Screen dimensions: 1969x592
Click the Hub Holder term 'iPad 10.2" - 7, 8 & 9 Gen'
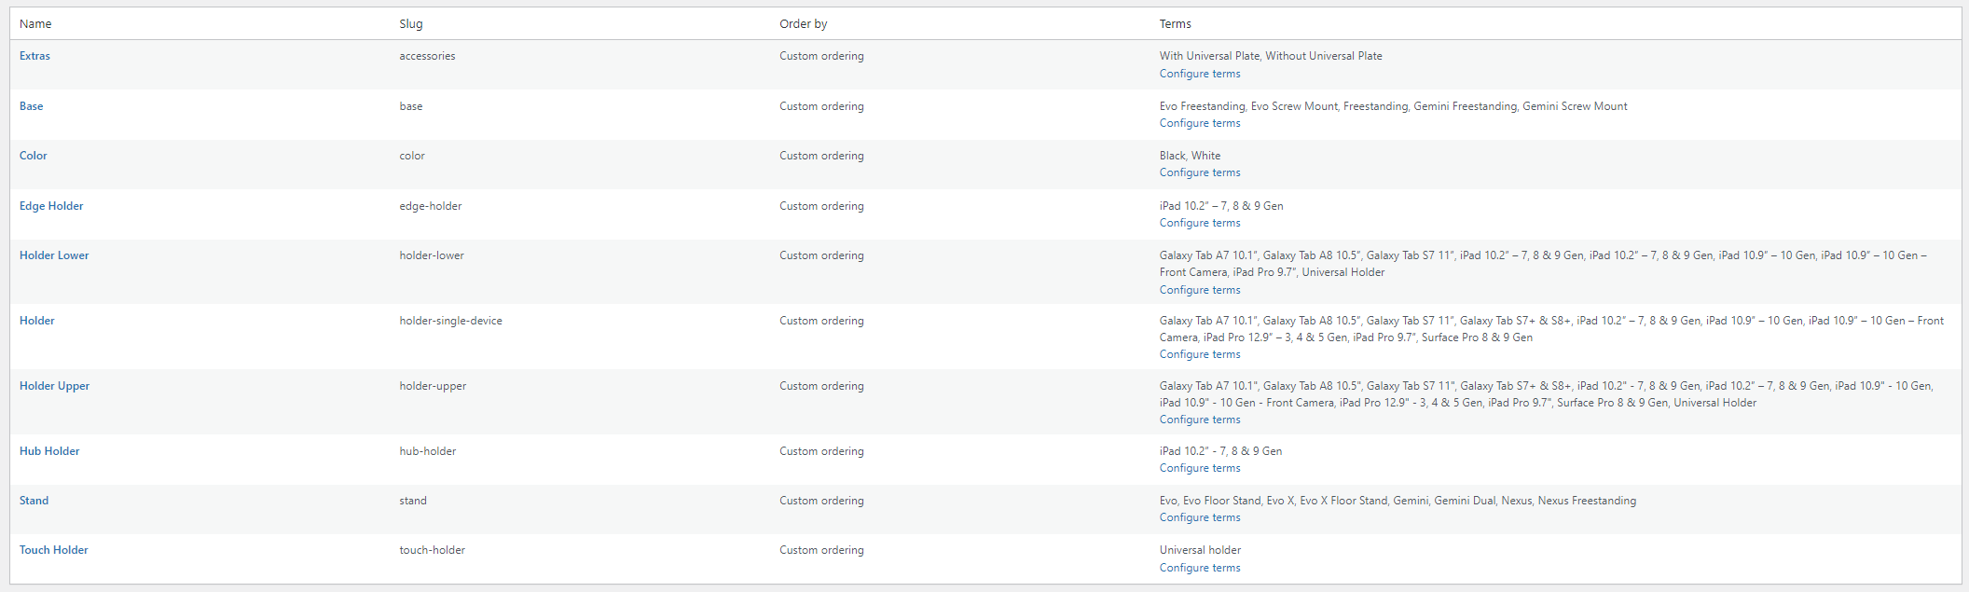pos(1220,451)
